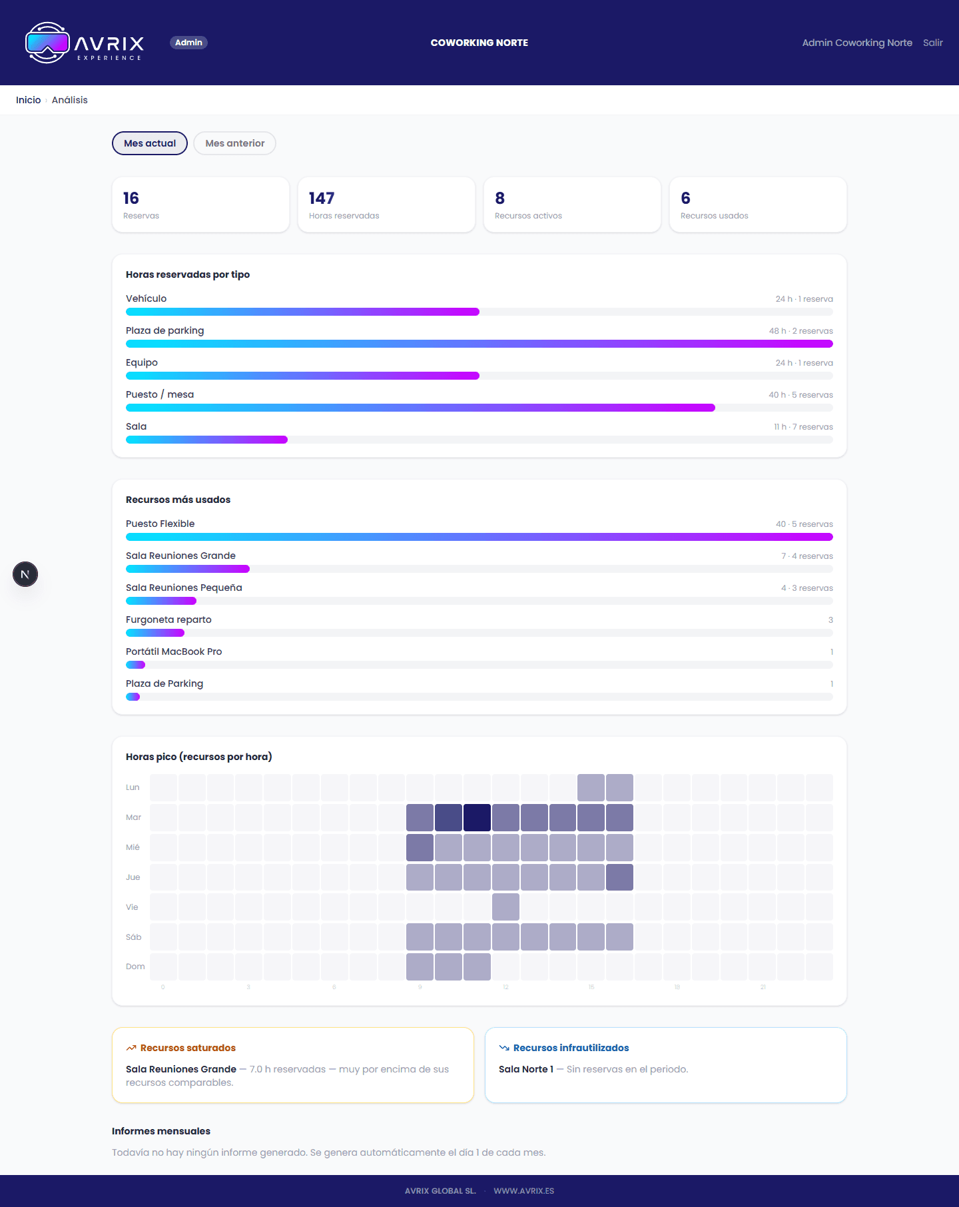Select the Mes actual period
This screenshot has height=1207, width=959.
coord(150,143)
